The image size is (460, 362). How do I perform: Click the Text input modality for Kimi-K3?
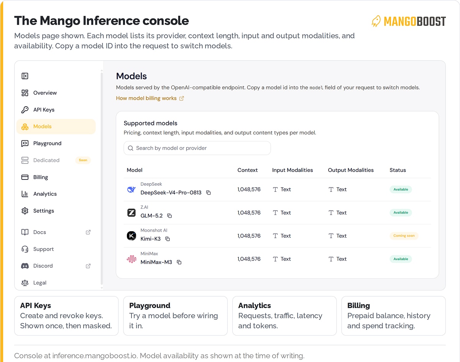(x=282, y=236)
